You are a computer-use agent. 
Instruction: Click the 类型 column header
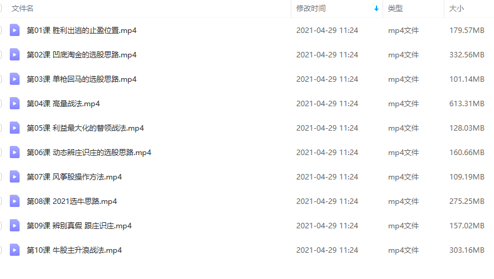[x=395, y=9]
